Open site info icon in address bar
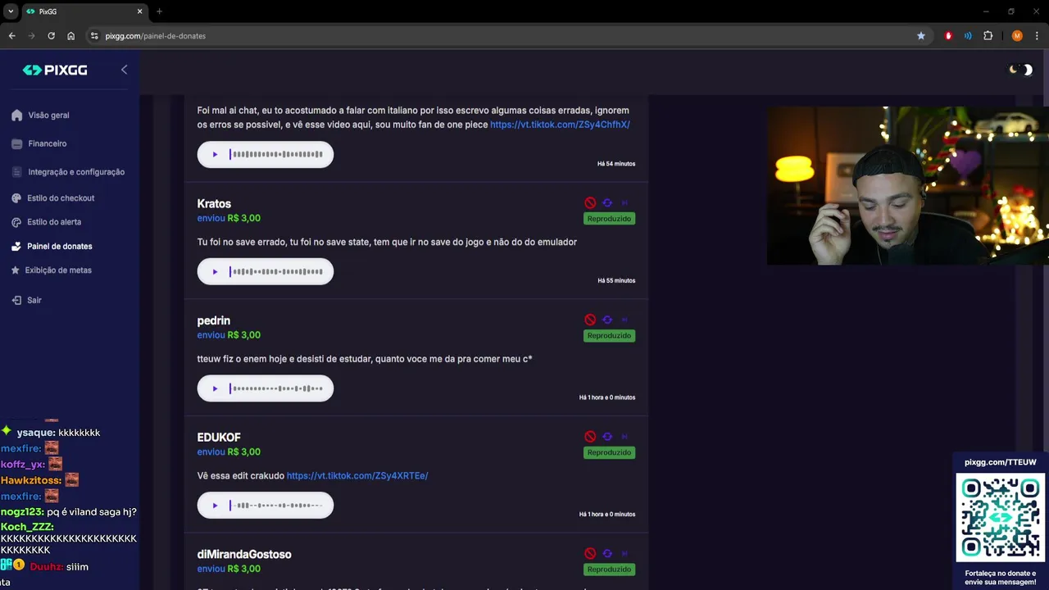 [94, 36]
